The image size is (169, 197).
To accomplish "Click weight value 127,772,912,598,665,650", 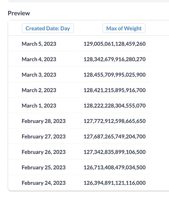I will (x=115, y=121).
